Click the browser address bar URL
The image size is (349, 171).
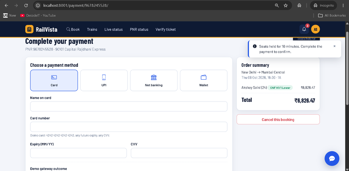76,5
